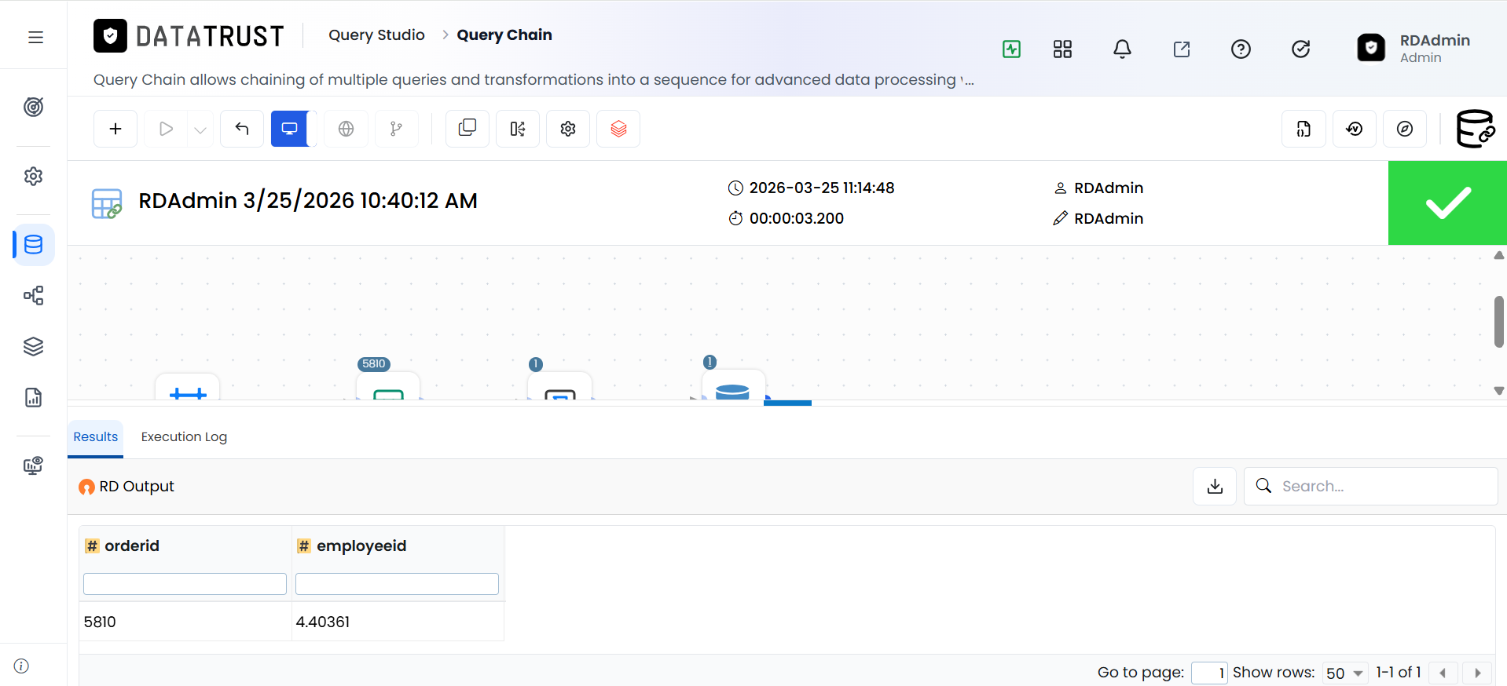This screenshot has width=1507, height=686.
Task: Click the employeeid filter input box
Action: tap(397, 584)
